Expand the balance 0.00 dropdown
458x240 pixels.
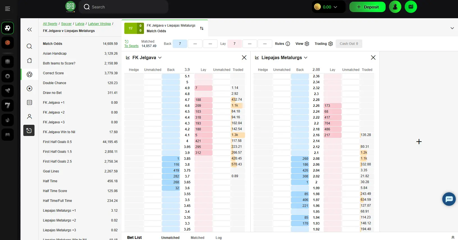click(x=335, y=7)
